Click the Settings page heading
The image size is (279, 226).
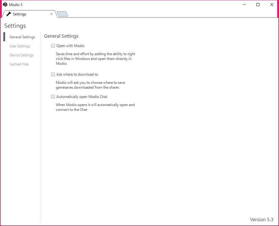coord(15,26)
